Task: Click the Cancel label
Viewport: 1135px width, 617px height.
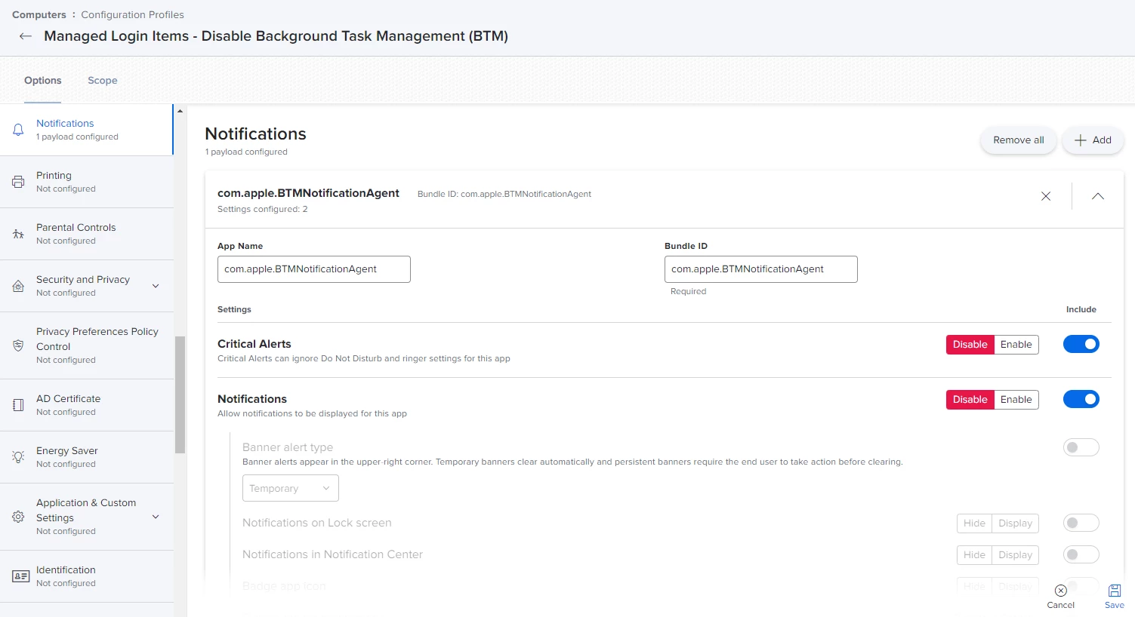Action: coord(1061,605)
